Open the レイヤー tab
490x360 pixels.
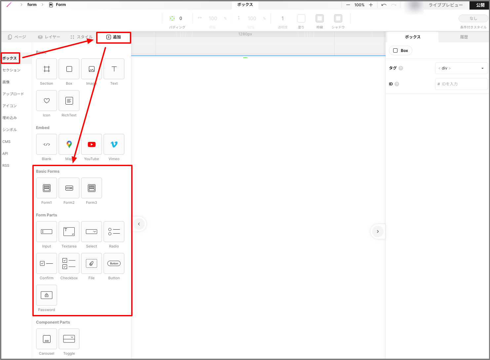click(49, 37)
